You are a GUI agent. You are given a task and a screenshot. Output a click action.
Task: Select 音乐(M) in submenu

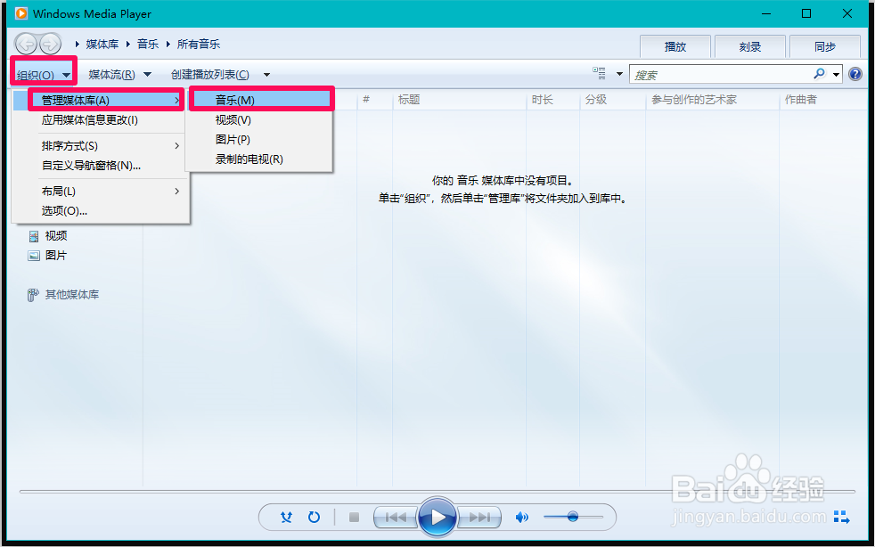click(x=261, y=100)
